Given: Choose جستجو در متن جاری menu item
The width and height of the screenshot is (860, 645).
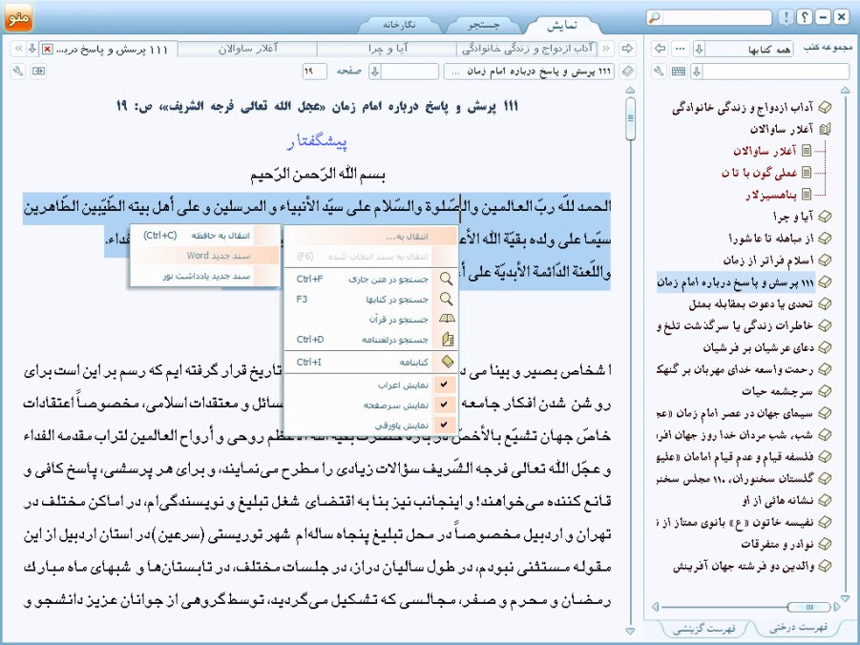Looking at the screenshot, I should point(370,280).
